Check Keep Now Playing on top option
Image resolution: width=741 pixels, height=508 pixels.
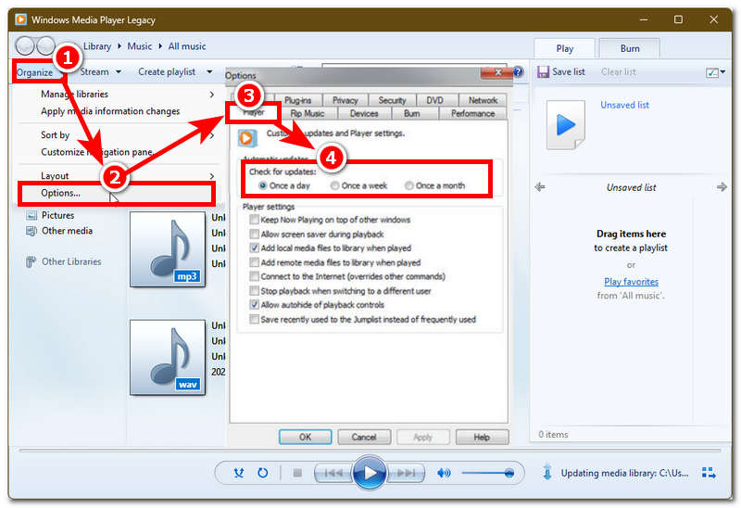pos(255,221)
